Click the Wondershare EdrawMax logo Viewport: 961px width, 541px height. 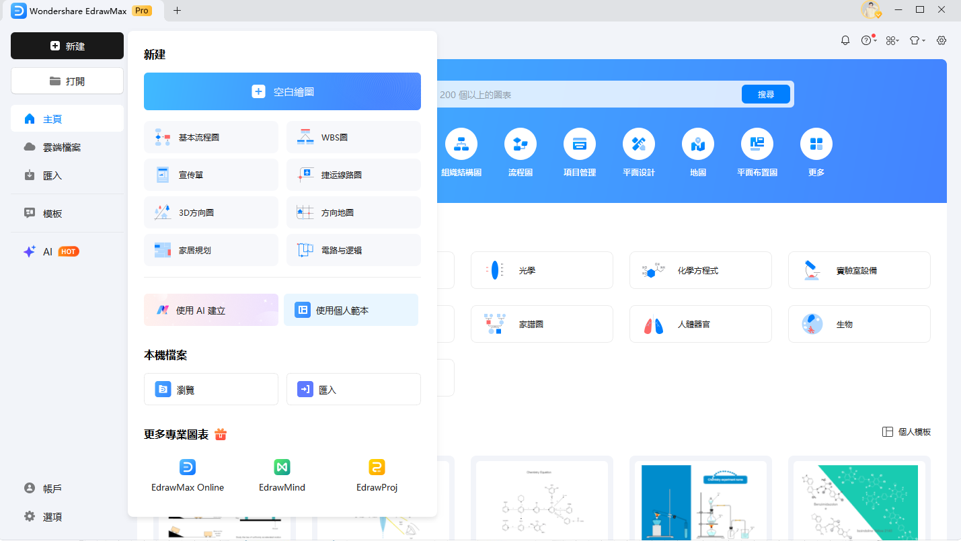point(19,11)
